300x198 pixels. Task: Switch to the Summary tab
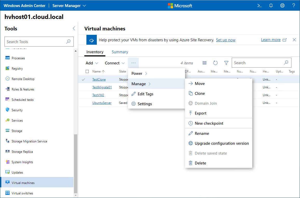pos(120,52)
